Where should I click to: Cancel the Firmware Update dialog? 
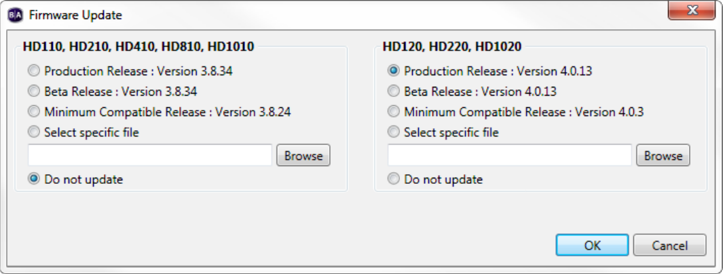click(x=670, y=246)
